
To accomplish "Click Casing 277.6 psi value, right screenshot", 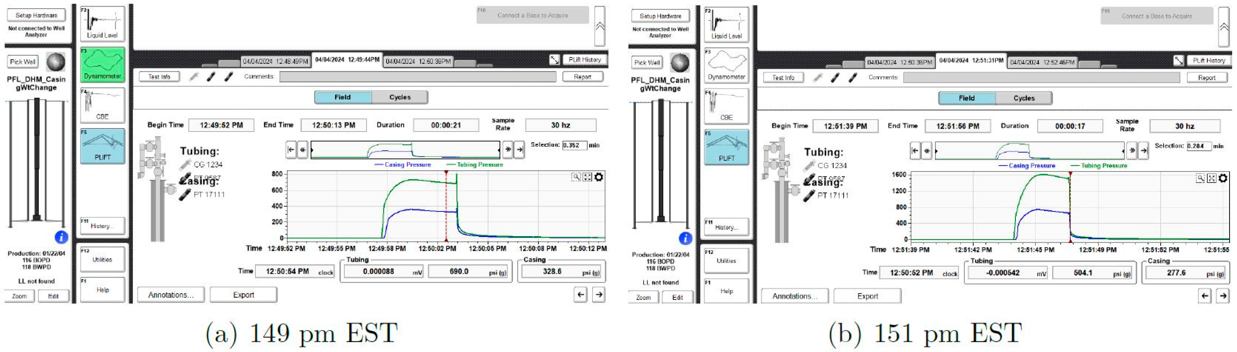I will [1185, 273].
